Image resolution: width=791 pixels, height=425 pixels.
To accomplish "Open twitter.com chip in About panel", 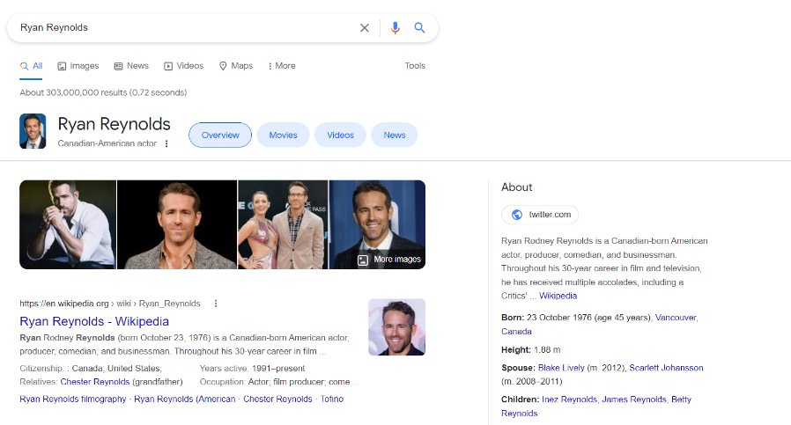I will click(540, 215).
